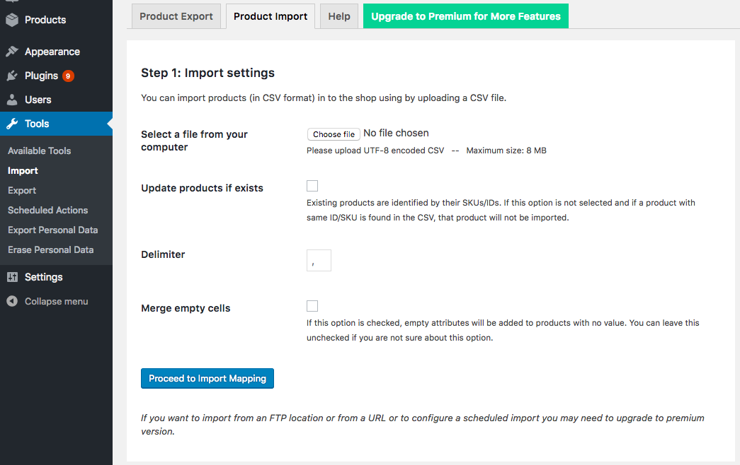Click the Plugins plug icon
The image size is (740, 465).
tap(12, 76)
